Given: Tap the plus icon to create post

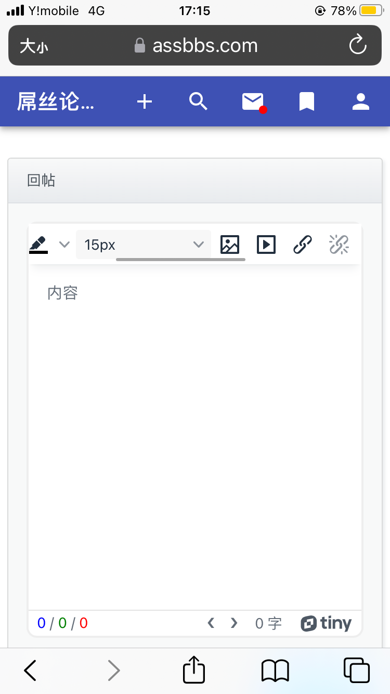Looking at the screenshot, I should click(145, 101).
